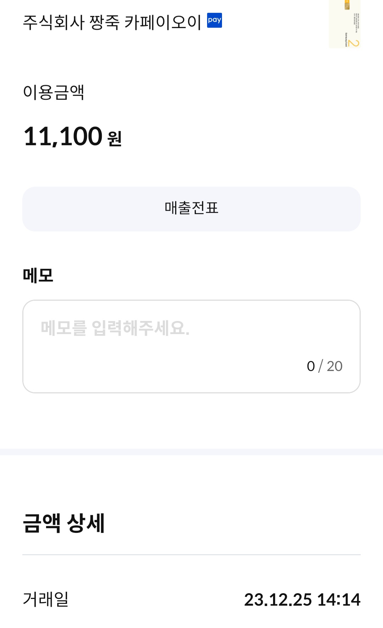Tap the merchant name 주식회사 짱죽 카페이오이

[112, 22]
